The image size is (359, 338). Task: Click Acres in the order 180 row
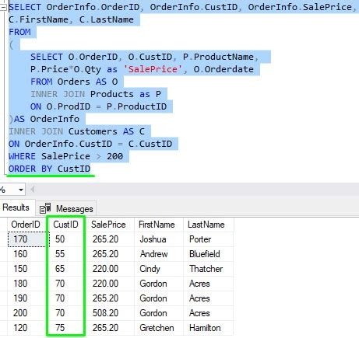[209, 284]
